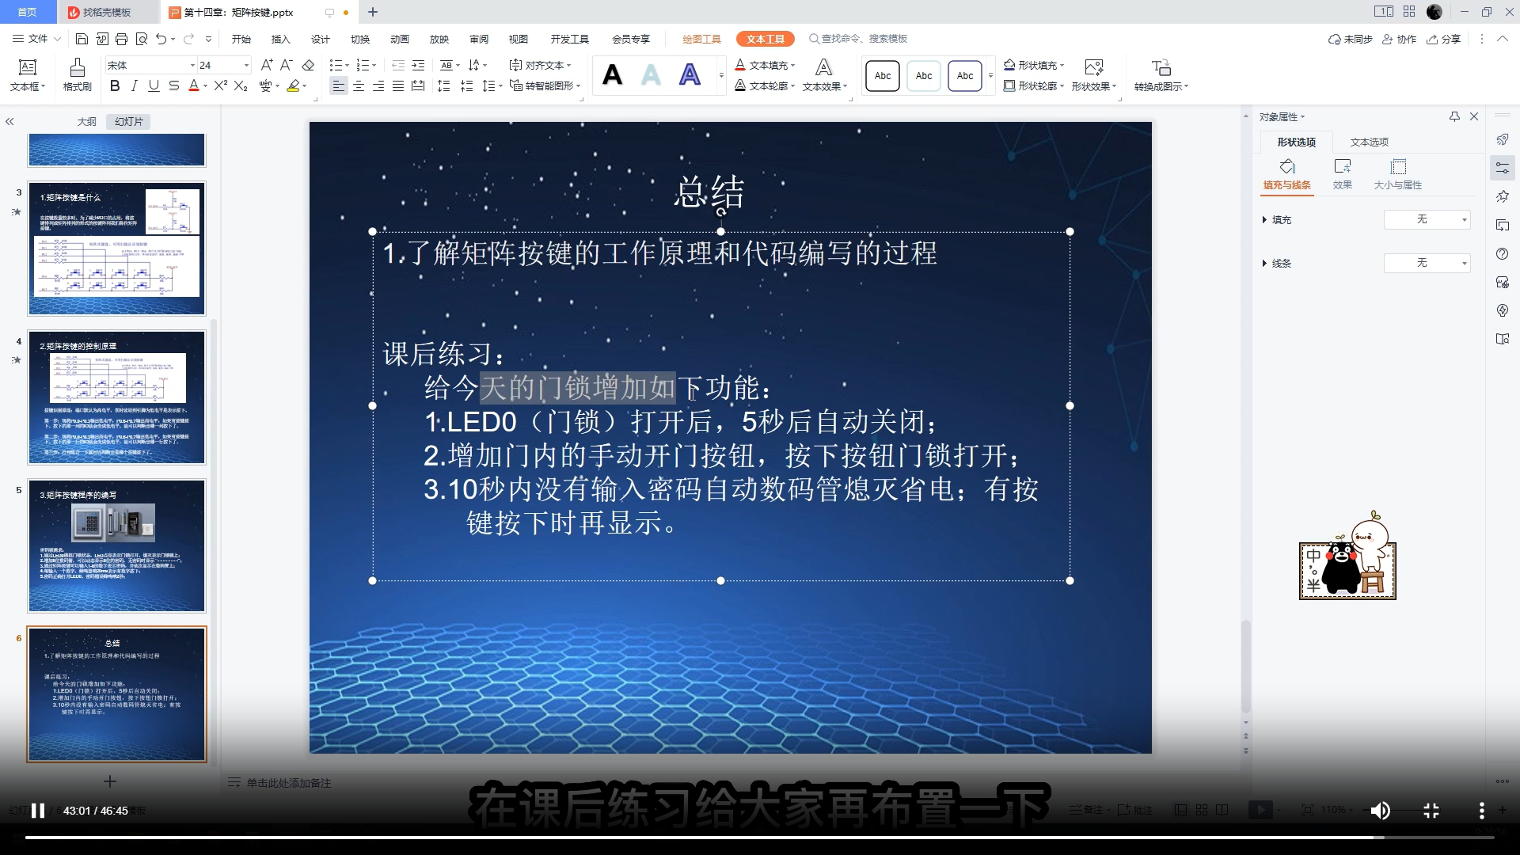
Task: Select slide 5 thumbnail 矩阵按键程序的编写
Action: (x=117, y=545)
